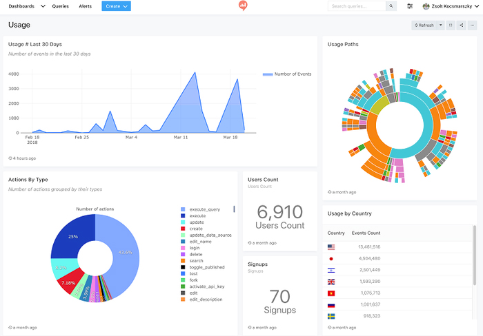Toggle fullscreen dashboard mode icon

click(451, 25)
